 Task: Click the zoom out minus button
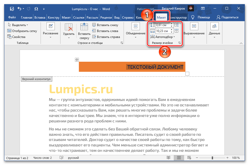[197, 158]
